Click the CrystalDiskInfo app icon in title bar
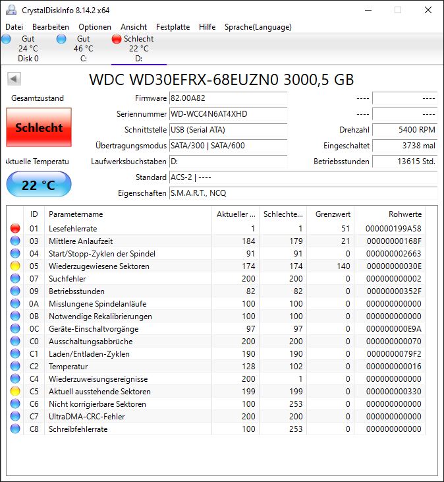This screenshot has width=444, height=482. [11, 10]
